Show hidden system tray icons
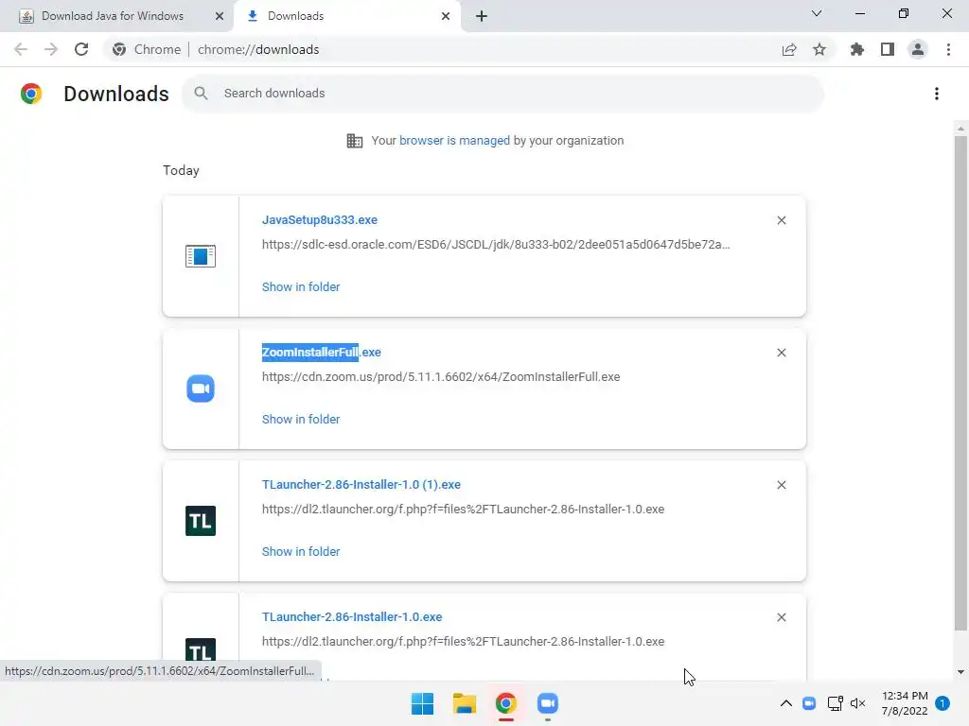 coord(786,703)
